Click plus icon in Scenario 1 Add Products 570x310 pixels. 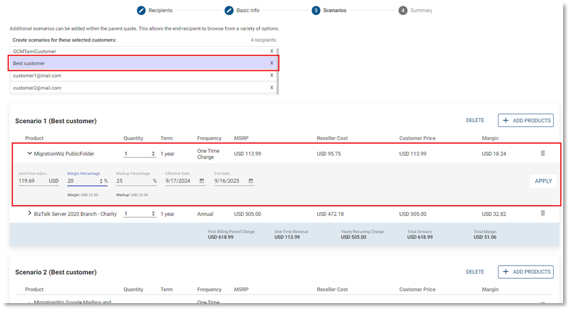pos(505,120)
